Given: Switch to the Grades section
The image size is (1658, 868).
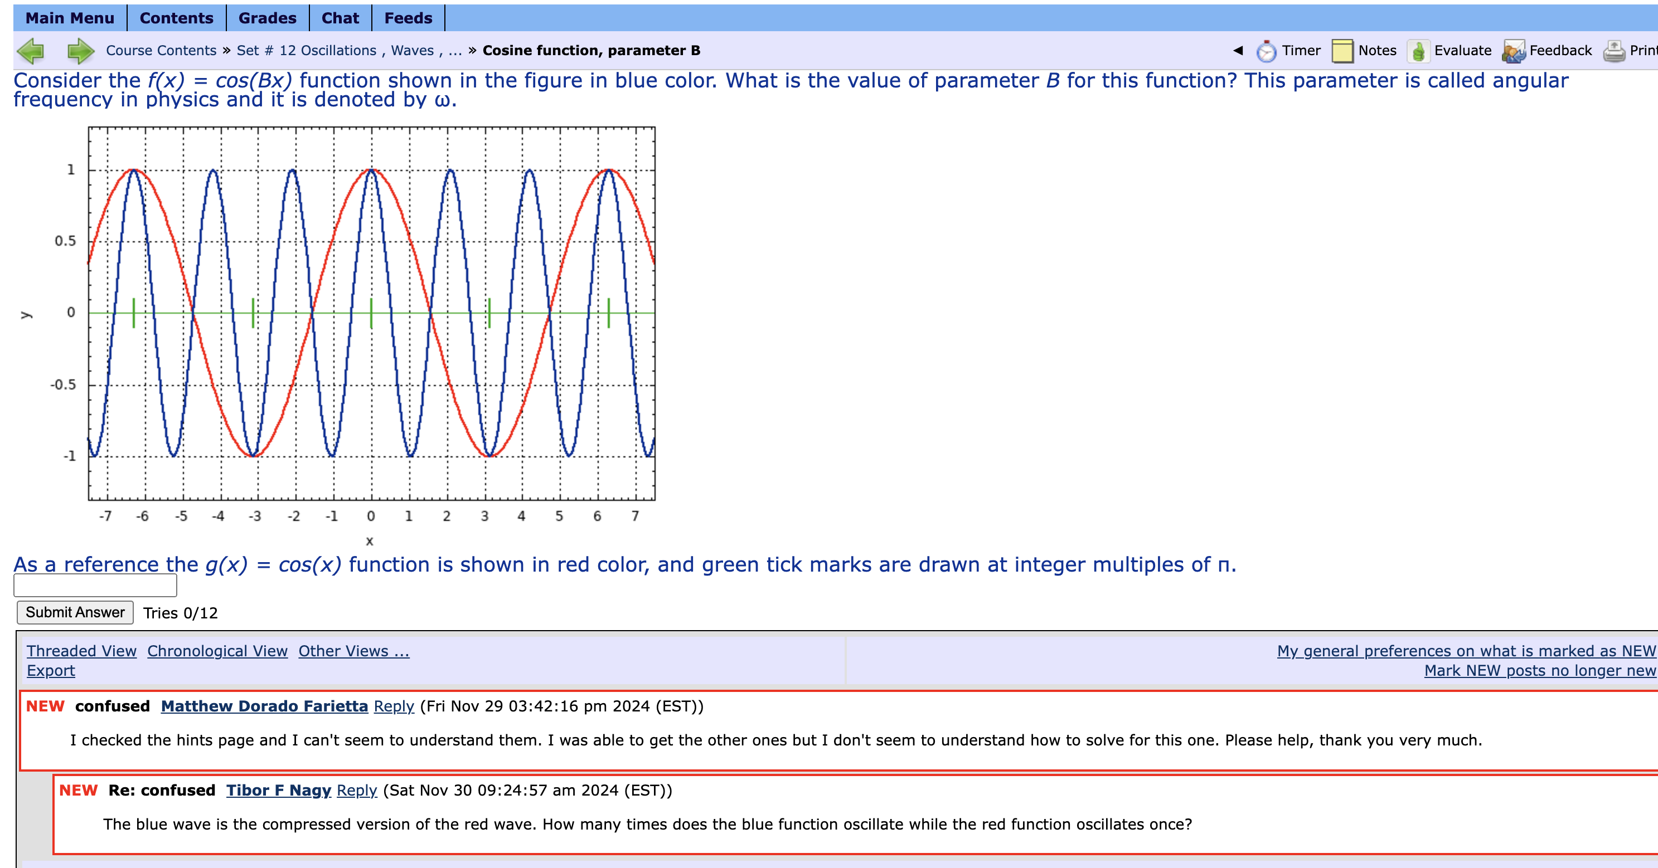Looking at the screenshot, I should pos(267,17).
